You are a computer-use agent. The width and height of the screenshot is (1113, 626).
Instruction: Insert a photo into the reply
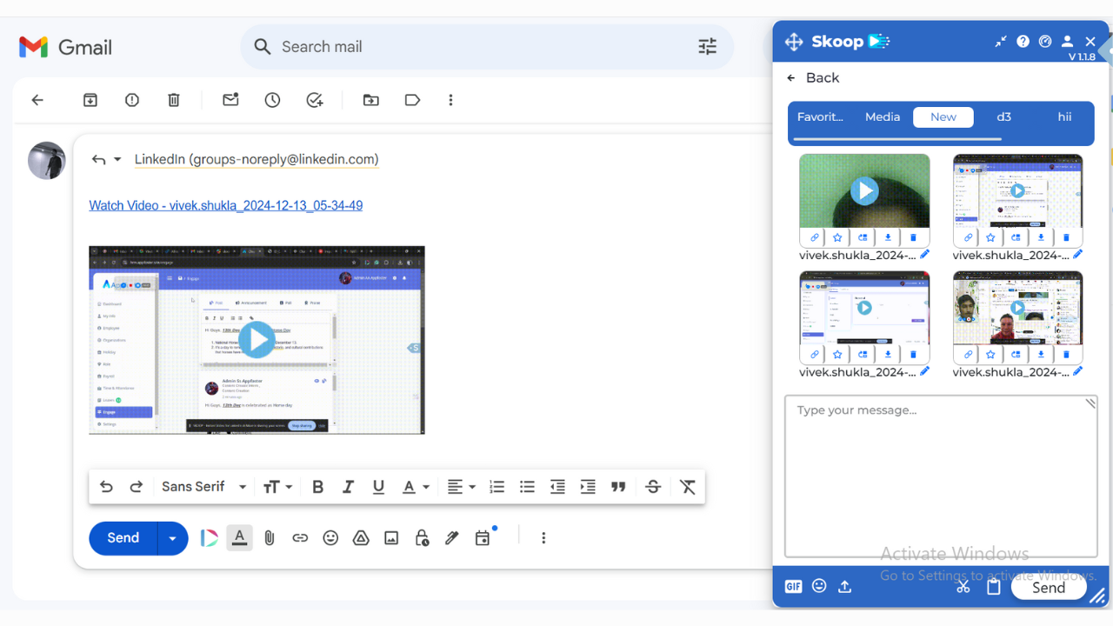(391, 538)
